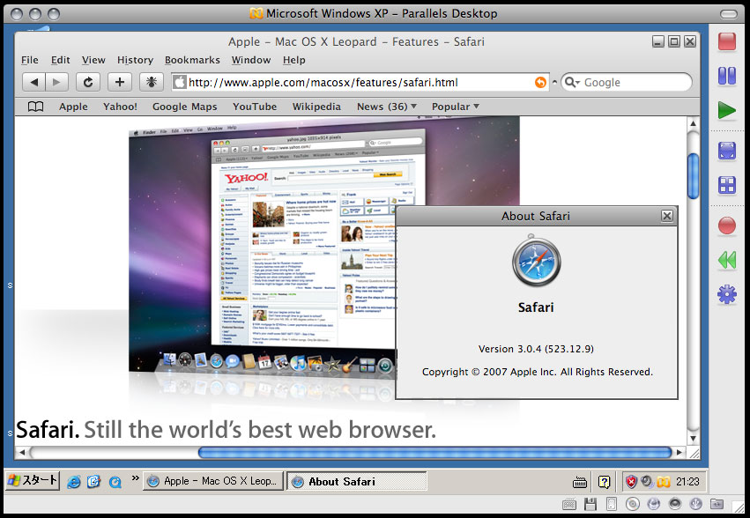
Task: Start the virtual machine with green play
Action: (x=726, y=110)
